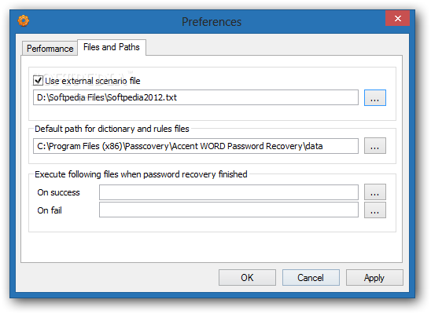Click the Preferences title bar text
Viewport: 431px width, 314px height.
click(212, 22)
